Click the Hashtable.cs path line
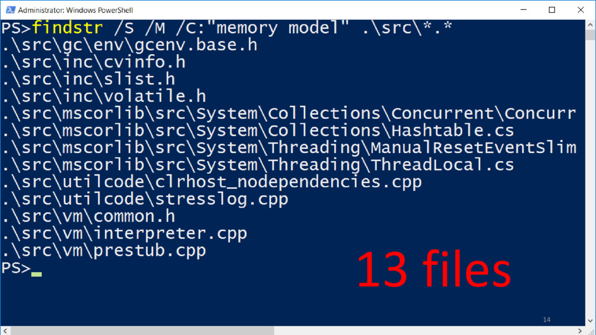 click(258, 131)
